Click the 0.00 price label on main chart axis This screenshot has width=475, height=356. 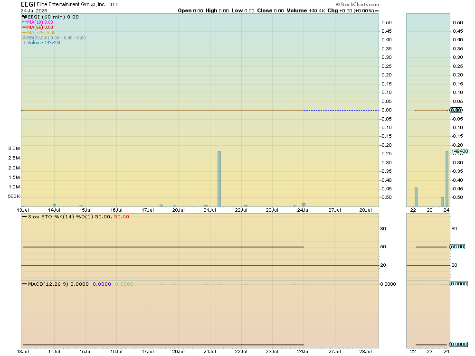(387, 110)
